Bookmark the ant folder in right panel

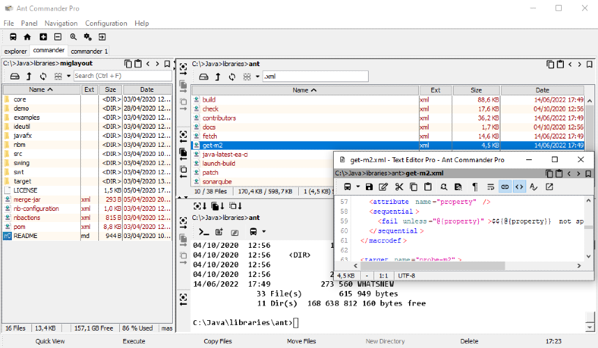coord(589,64)
